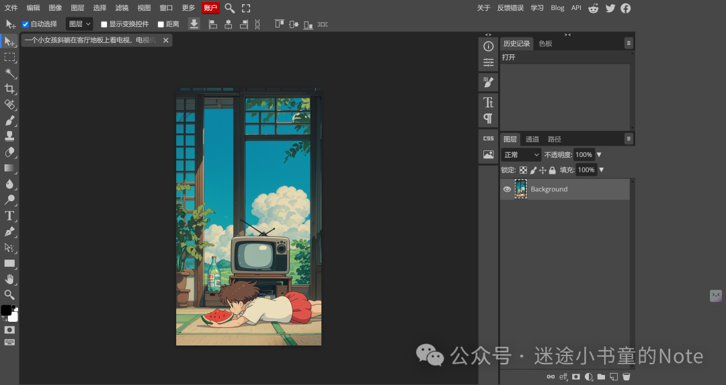Toggle lock all padlock icon
Image resolution: width=726 pixels, height=385 pixels.
pyautogui.click(x=553, y=170)
